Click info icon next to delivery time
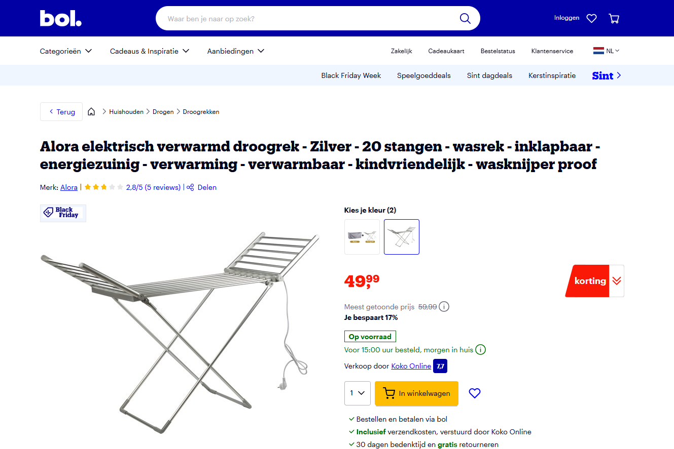The height and width of the screenshot is (449, 674). [480, 350]
